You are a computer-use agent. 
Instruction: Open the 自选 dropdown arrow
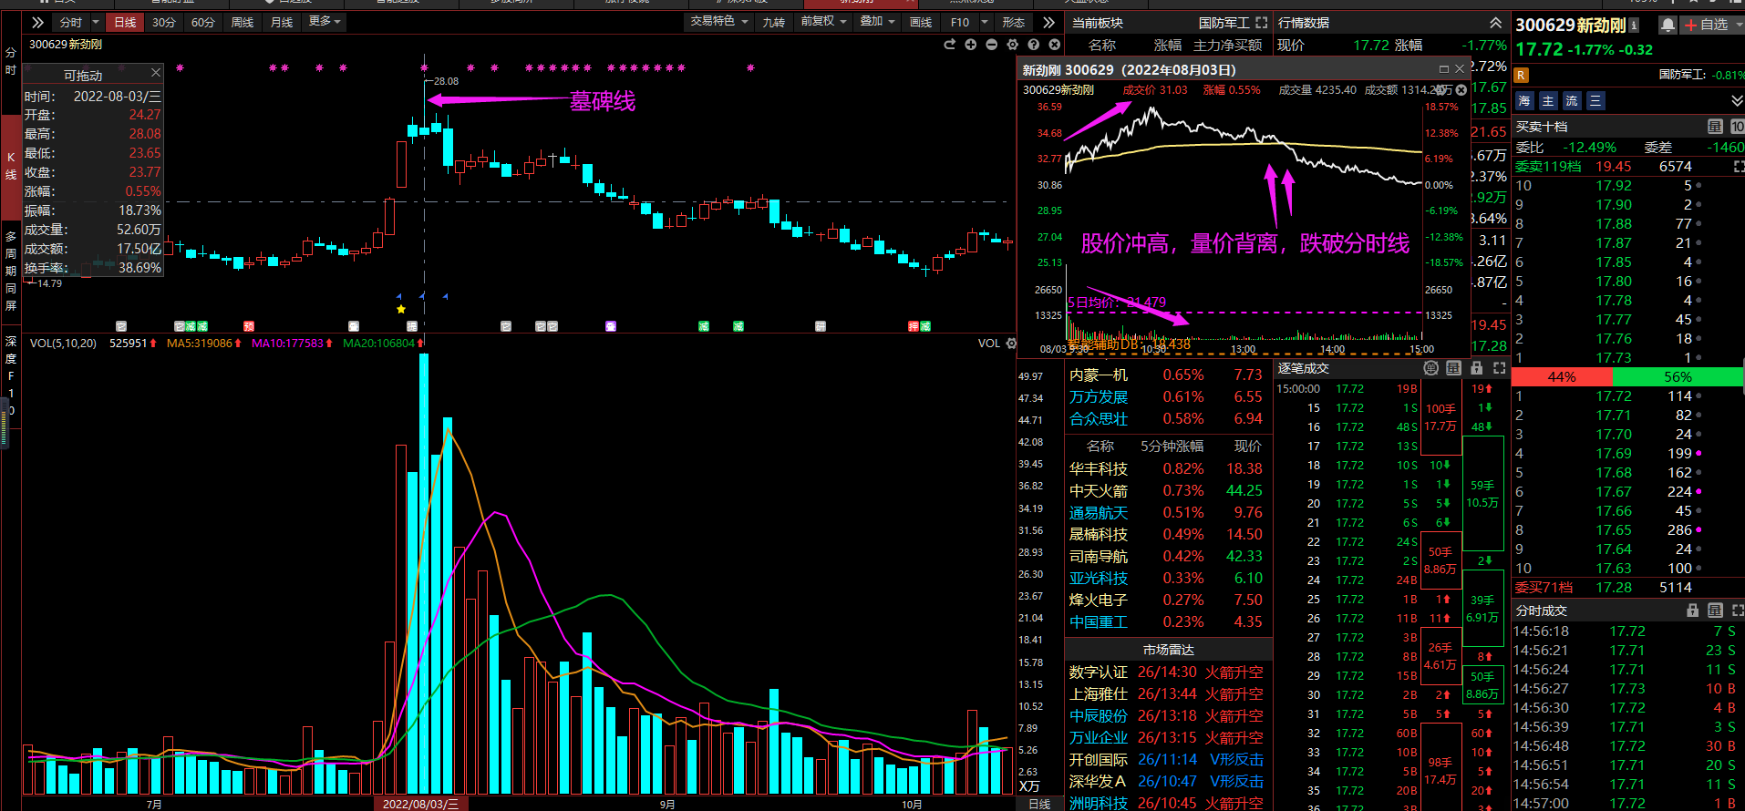coord(1738,25)
